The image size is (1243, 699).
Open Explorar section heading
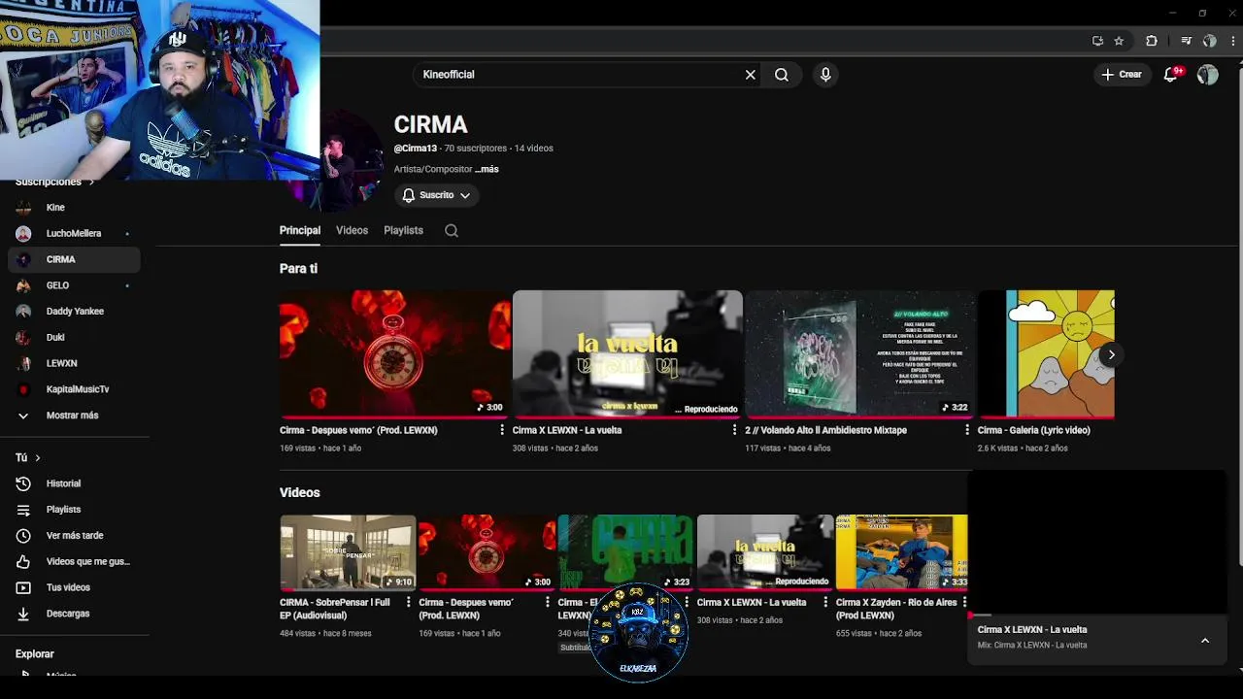35,654
